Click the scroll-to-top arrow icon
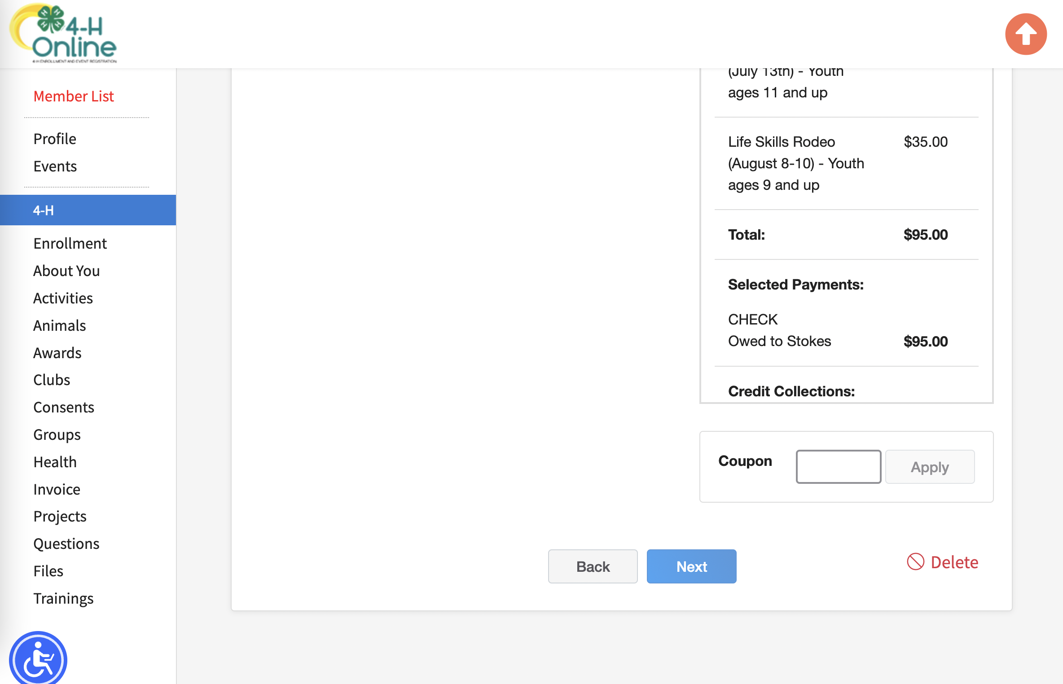1063x684 pixels. point(1026,34)
